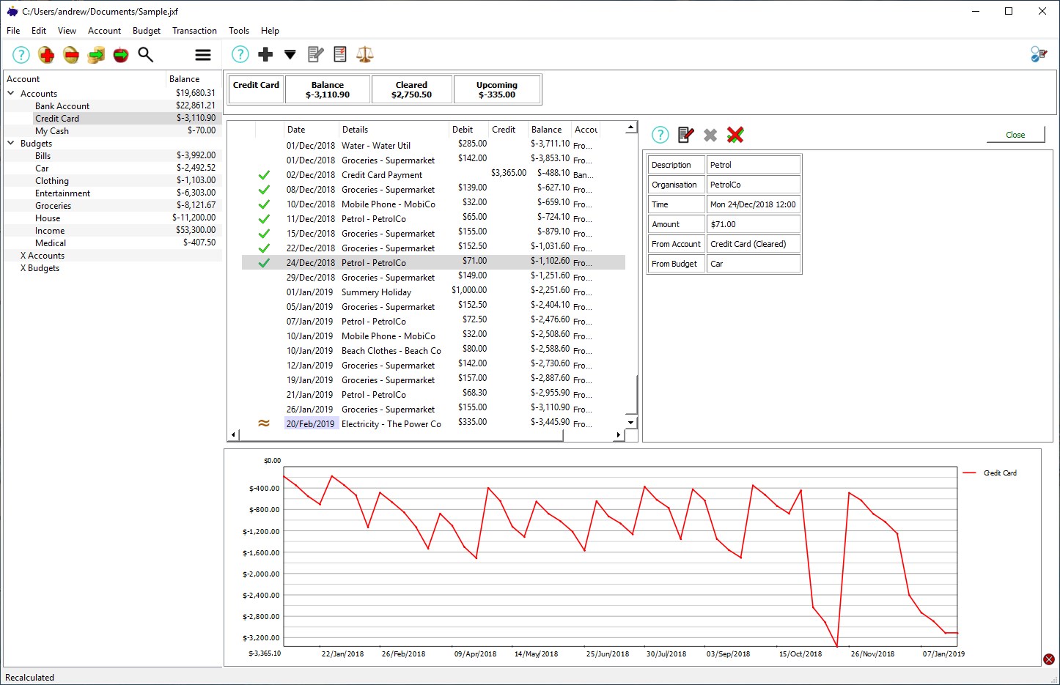Open the black down-triangle dropdown in toolbar
The width and height of the screenshot is (1060, 685).
[290, 54]
